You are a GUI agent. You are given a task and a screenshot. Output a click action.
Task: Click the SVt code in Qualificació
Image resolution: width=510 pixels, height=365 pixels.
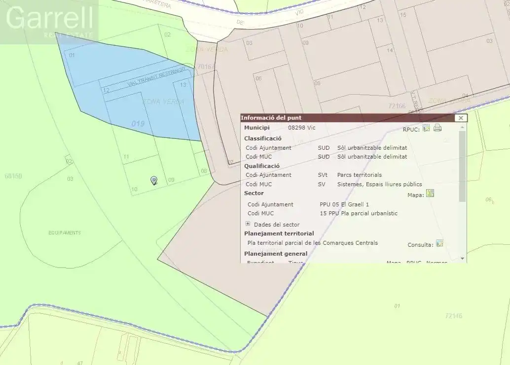pos(323,175)
